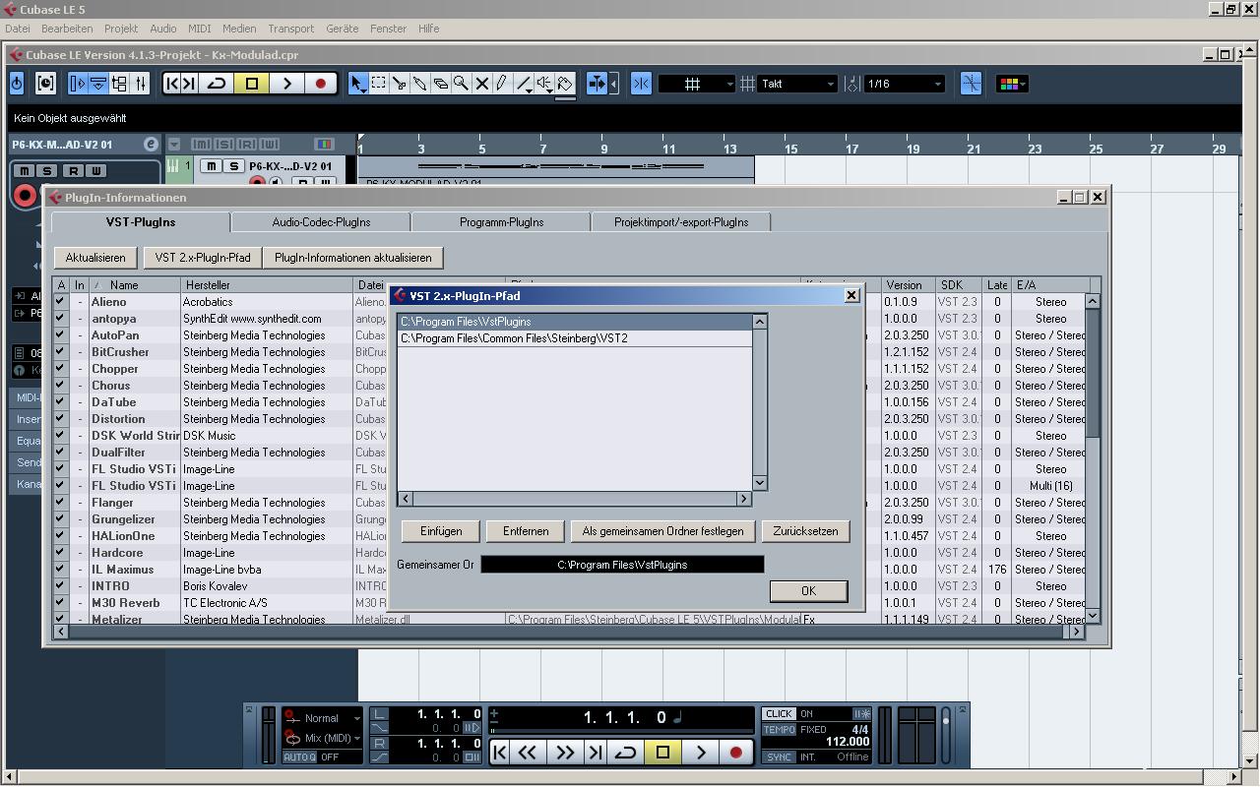Uncheck the AutoPan plugin checkbox
Screen dimensions: 1260x787
click(x=61, y=335)
